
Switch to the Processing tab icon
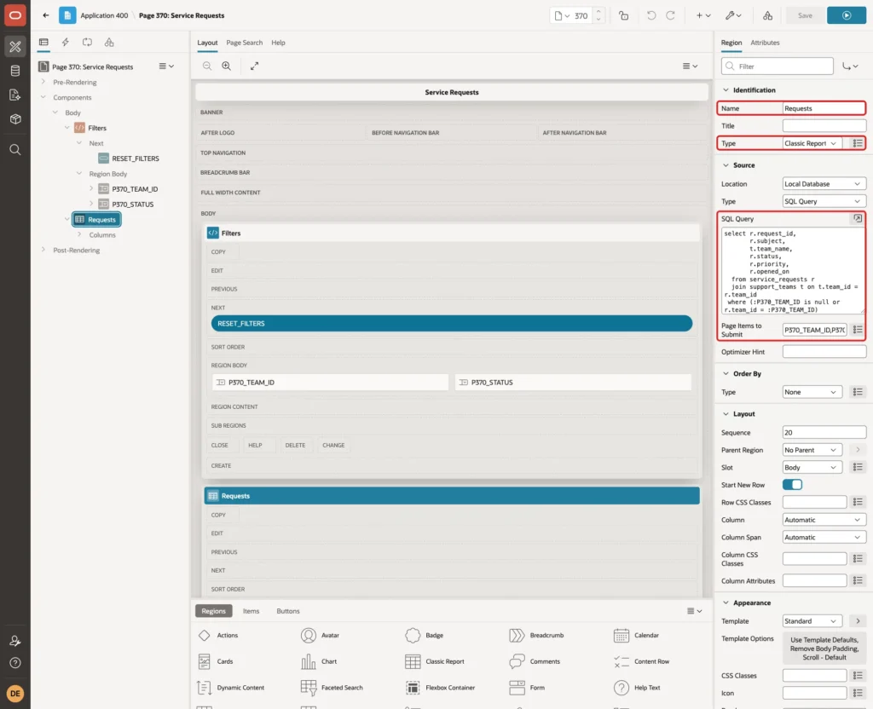88,43
